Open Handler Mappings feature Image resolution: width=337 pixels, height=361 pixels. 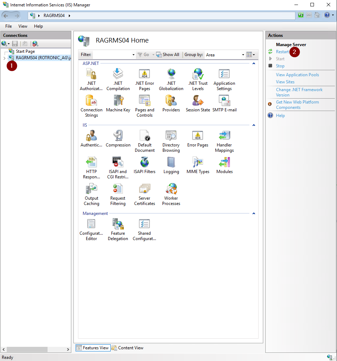[x=224, y=141]
